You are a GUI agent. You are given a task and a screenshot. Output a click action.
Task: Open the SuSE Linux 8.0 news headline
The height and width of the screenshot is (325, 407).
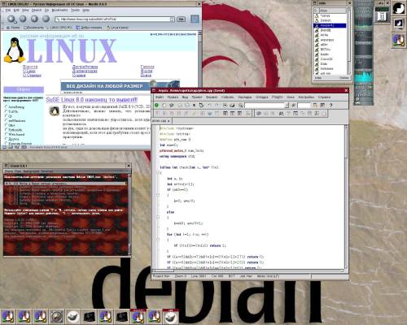pos(92,100)
